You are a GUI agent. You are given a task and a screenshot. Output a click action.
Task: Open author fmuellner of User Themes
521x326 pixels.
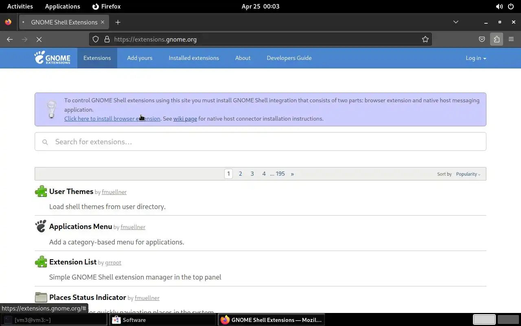(x=114, y=192)
